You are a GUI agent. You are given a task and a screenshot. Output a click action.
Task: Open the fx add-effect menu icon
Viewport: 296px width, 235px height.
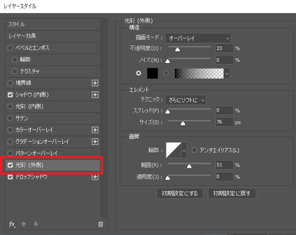[x=12, y=224]
